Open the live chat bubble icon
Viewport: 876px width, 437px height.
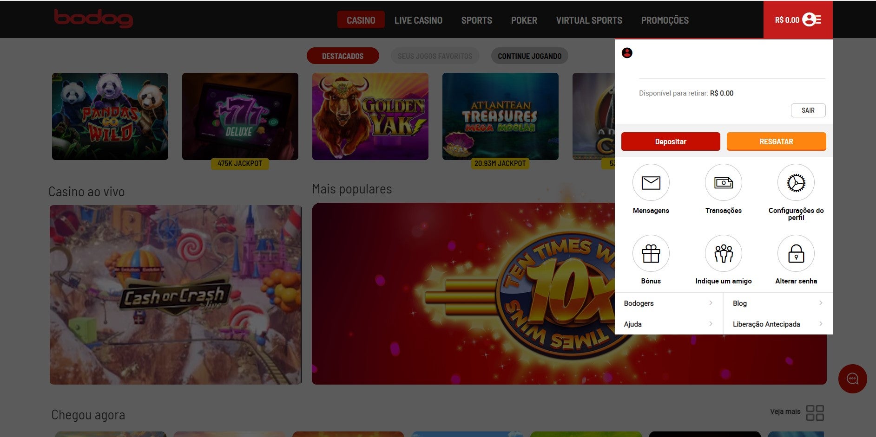[852, 379]
